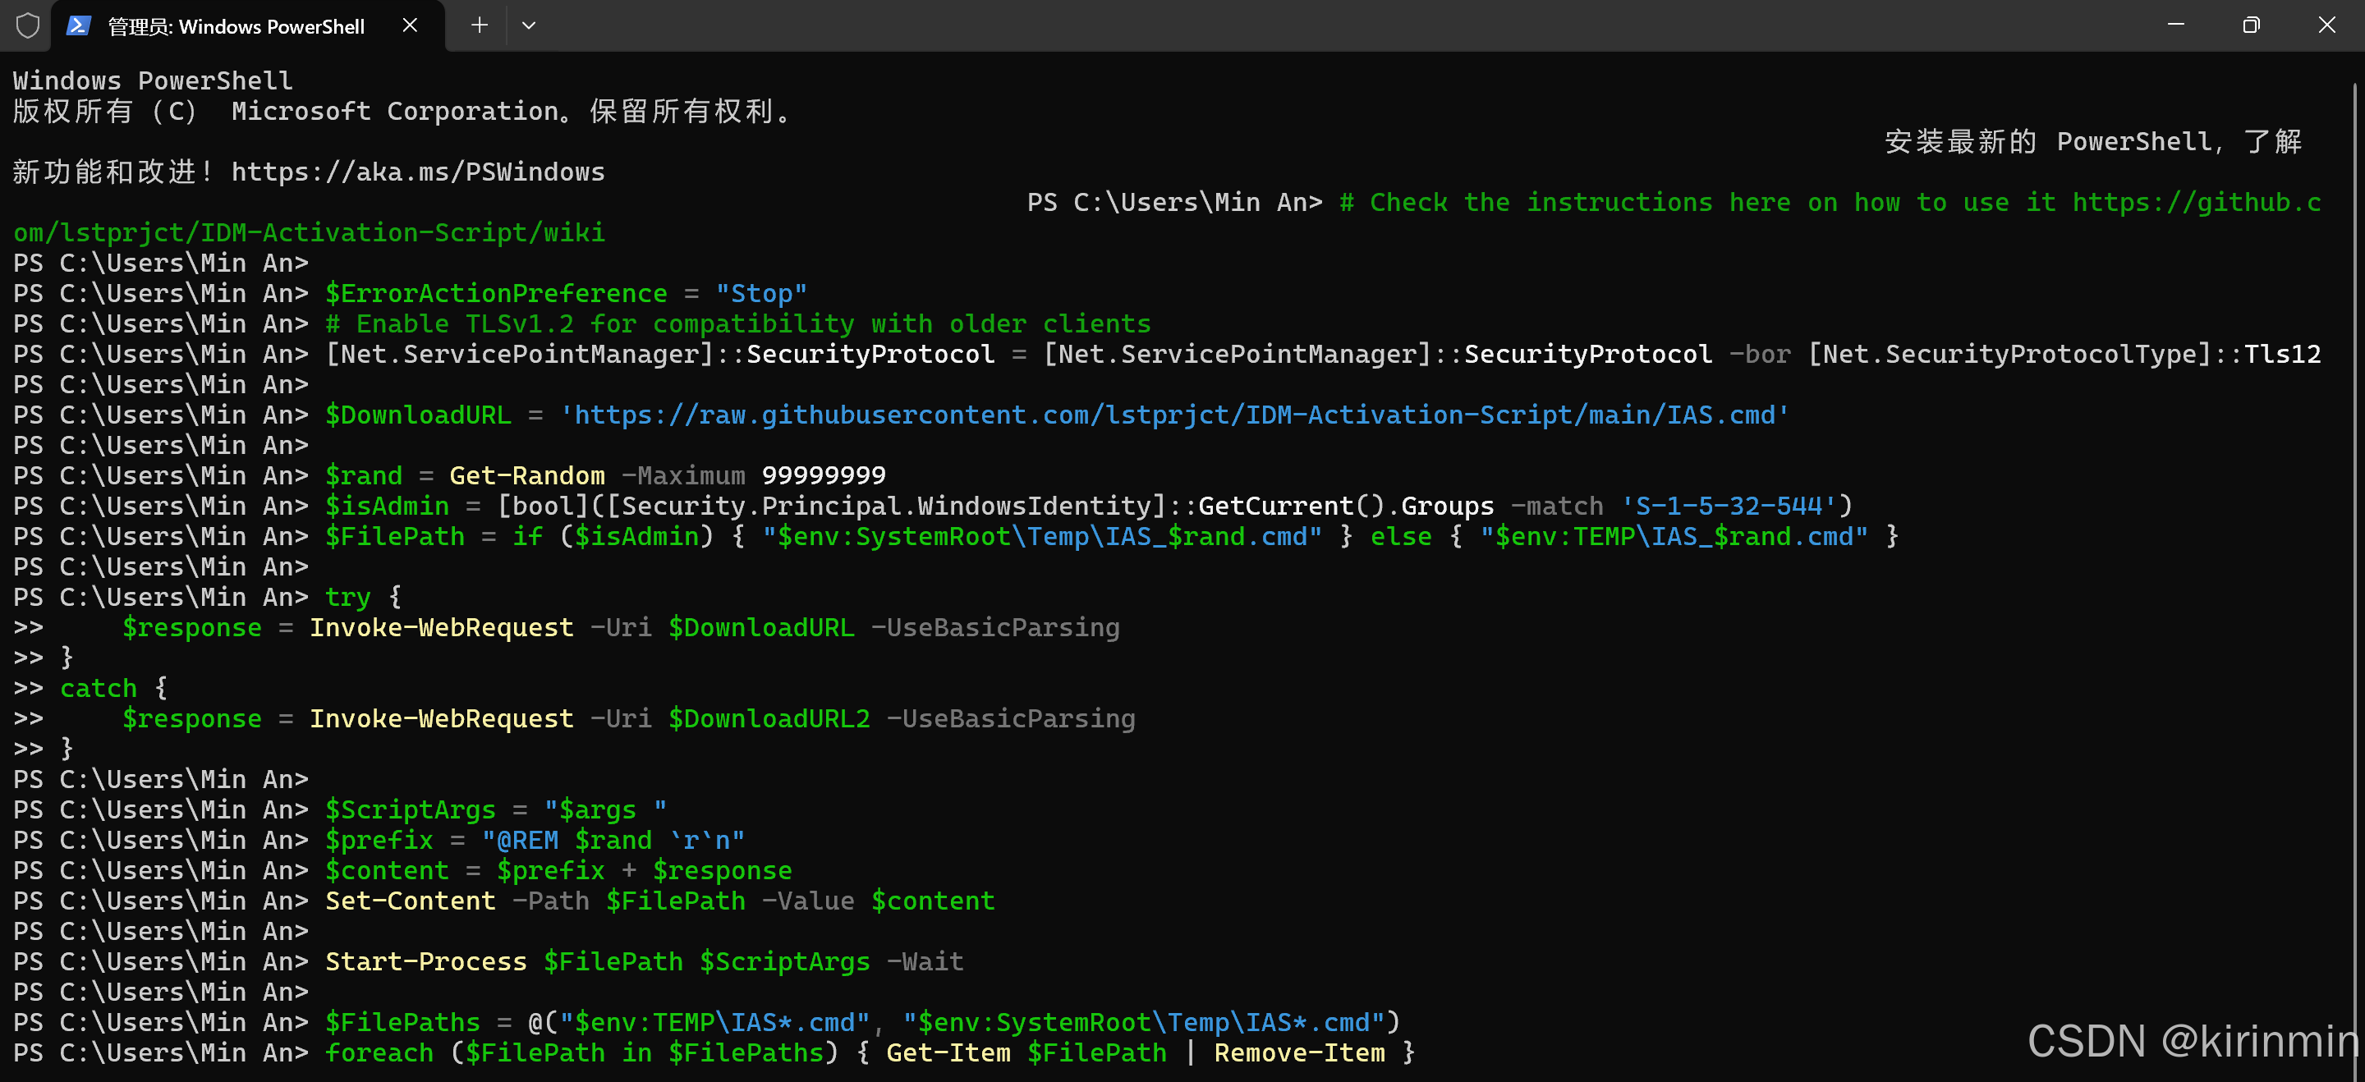This screenshot has height=1082, width=2365.
Task: Click the $FilePaths array variable assignment
Action: coord(402,1022)
